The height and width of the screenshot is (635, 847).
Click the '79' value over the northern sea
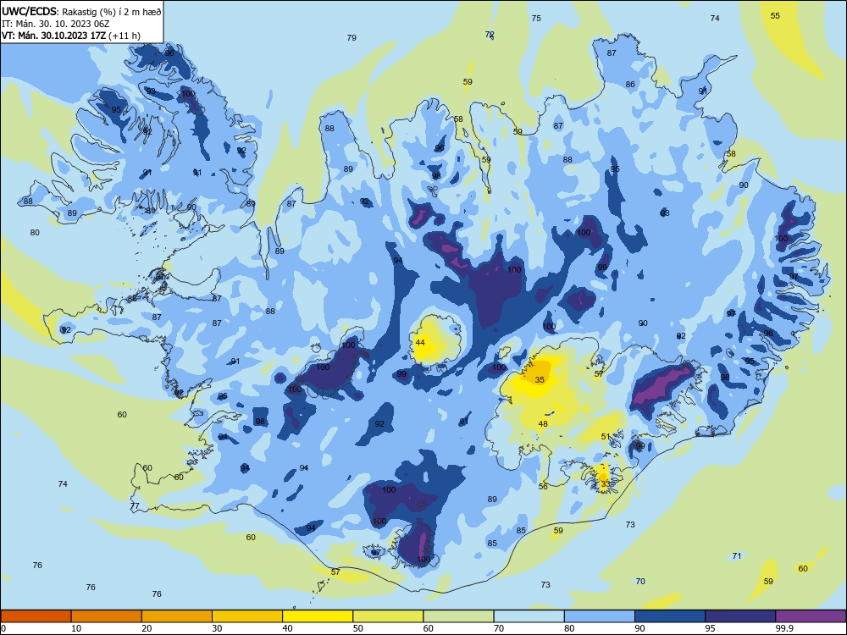pyautogui.click(x=352, y=38)
